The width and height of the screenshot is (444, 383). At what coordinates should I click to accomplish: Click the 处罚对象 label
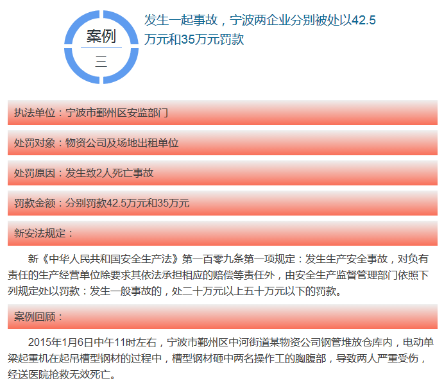pos(38,143)
